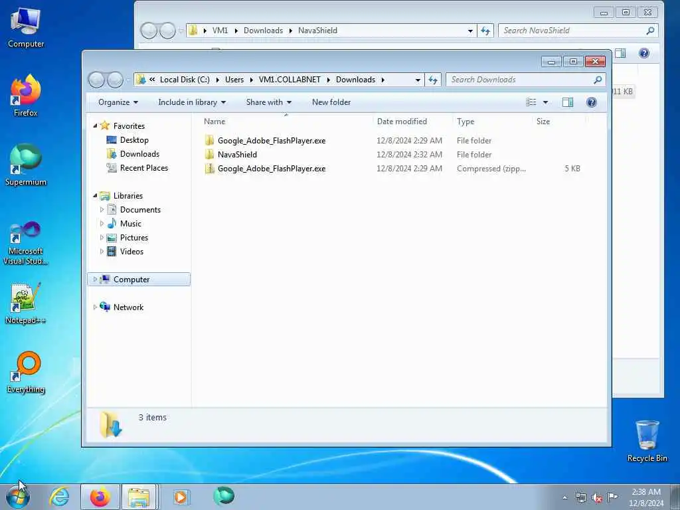Image resolution: width=680 pixels, height=510 pixels.
Task: Select the Google_Adobe_FlashPlayer.exe compressed zip file
Action: [392, 169]
